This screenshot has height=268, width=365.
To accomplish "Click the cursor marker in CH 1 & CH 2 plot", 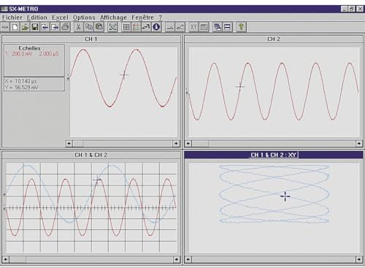I will [97, 180].
